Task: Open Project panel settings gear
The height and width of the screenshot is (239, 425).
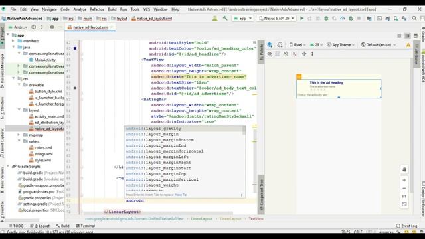Action: point(52,27)
